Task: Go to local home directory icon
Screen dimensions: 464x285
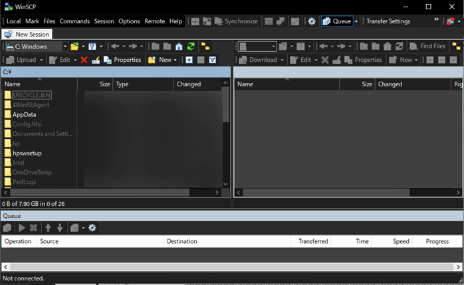Action: (x=179, y=47)
